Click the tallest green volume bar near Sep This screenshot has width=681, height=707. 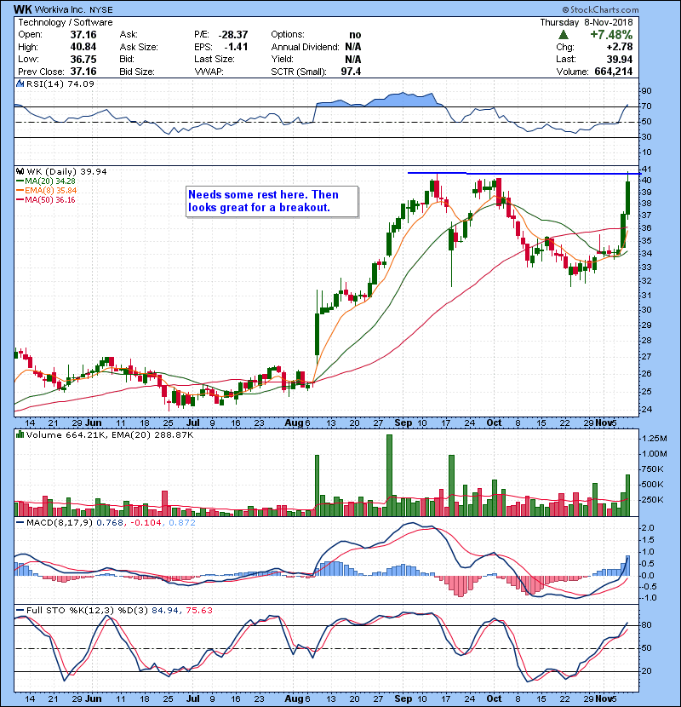pos(389,475)
